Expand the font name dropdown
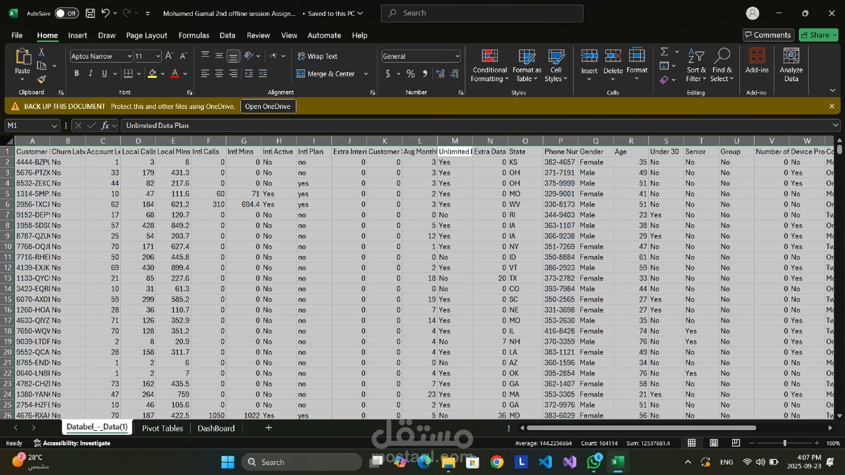Screen dimensions: 845x475 129,57
